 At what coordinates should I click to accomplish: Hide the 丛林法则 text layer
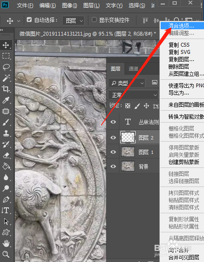tap(113, 122)
